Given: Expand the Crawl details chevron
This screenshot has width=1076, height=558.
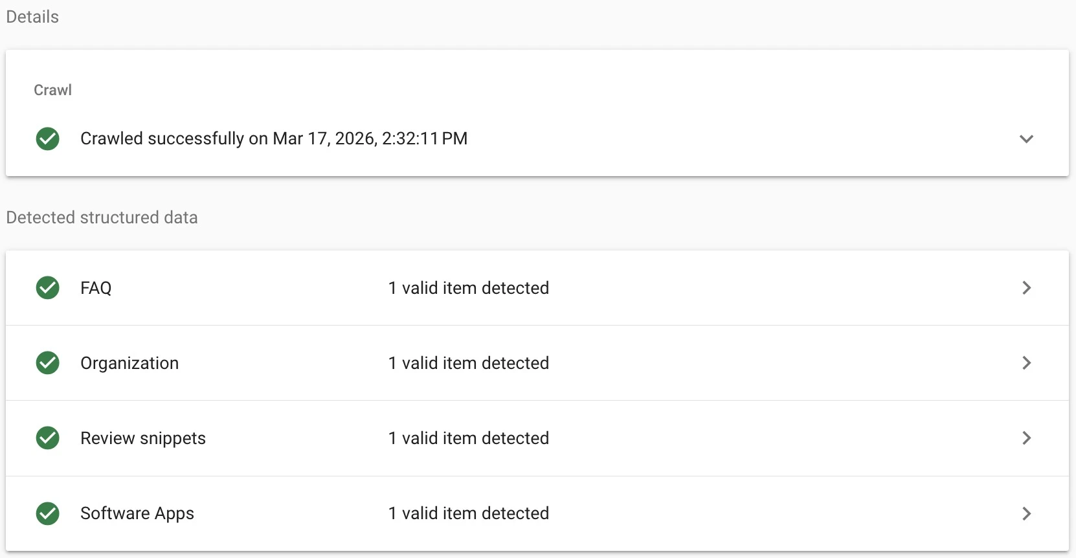Looking at the screenshot, I should click(x=1026, y=139).
